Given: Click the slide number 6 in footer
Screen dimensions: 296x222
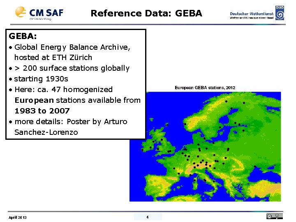Looking at the screenshot, I should tap(148, 217).
